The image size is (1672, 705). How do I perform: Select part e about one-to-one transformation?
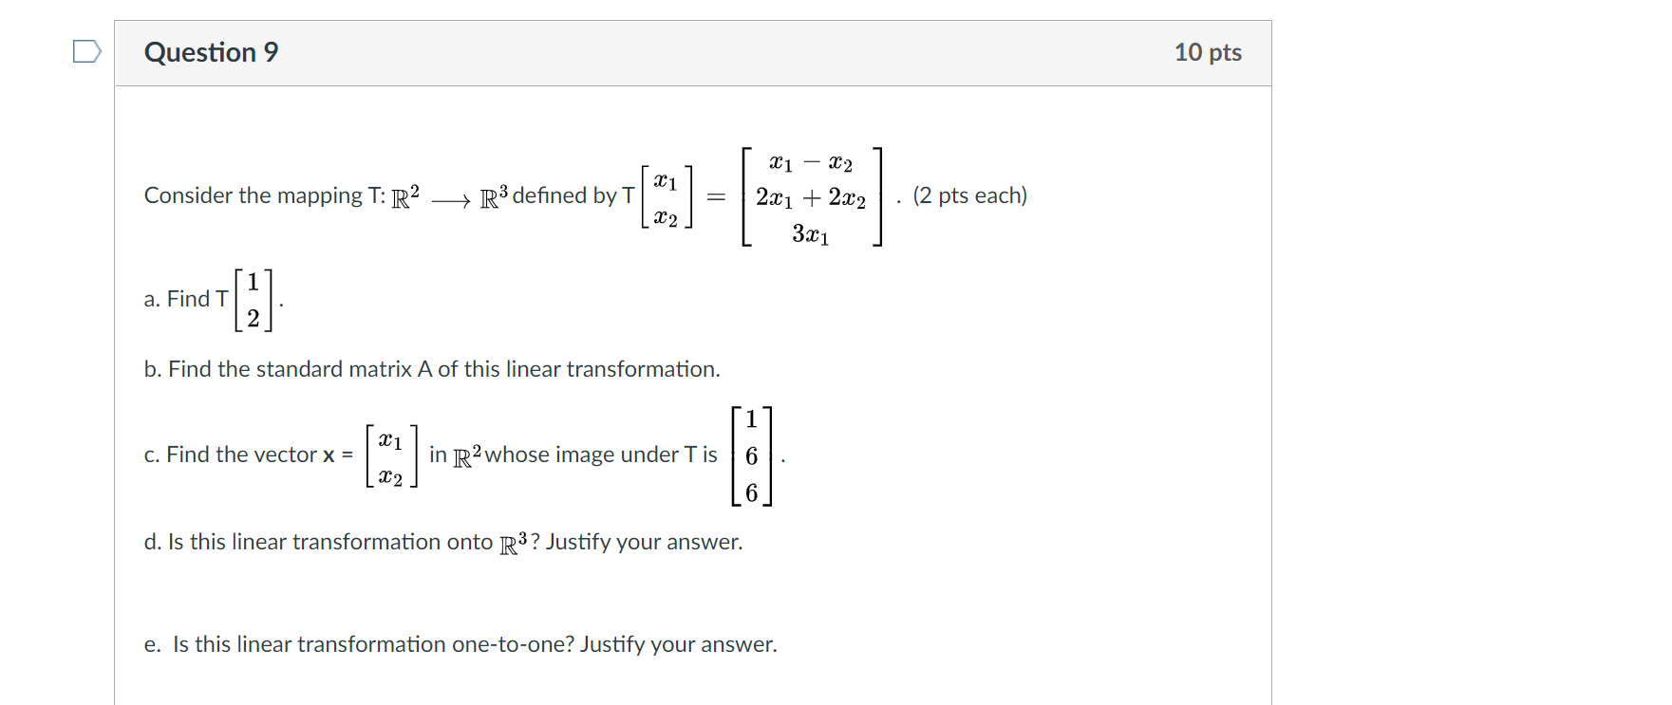pos(460,644)
